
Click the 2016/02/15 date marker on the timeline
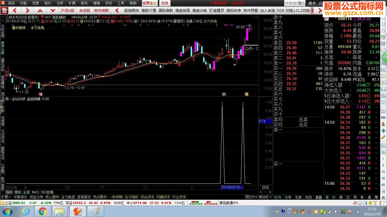pyautogui.click(x=232, y=187)
